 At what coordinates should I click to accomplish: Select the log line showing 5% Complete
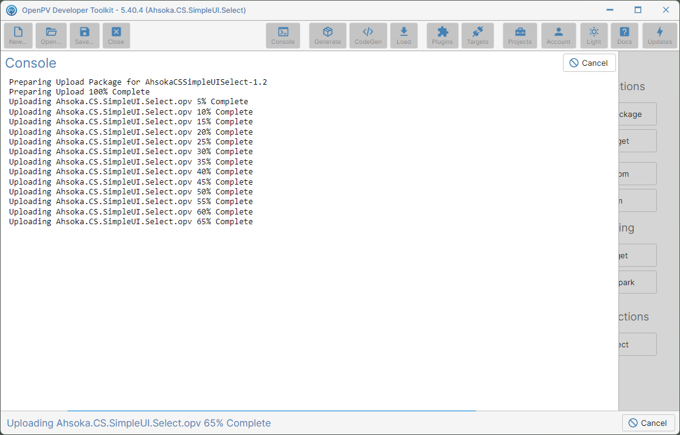(129, 102)
